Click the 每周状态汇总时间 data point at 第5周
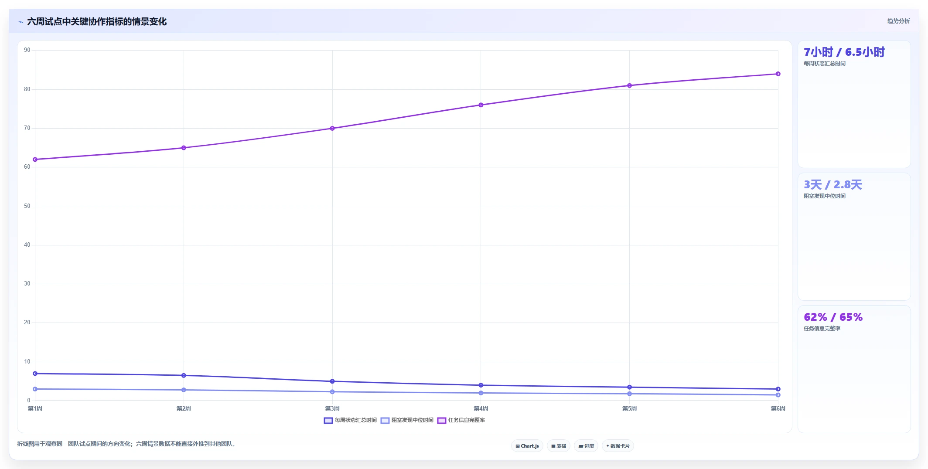Image resolution: width=928 pixels, height=469 pixels. tap(629, 387)
